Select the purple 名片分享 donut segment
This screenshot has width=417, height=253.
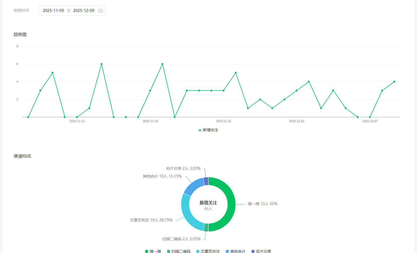pyautogui.click(x=206, y=181)
